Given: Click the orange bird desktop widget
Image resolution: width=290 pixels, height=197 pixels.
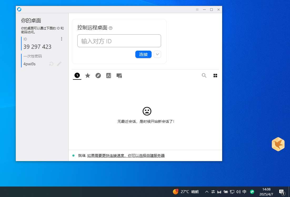Looking at the screenshot, I should pyautogui.click(x=278, y=144).
